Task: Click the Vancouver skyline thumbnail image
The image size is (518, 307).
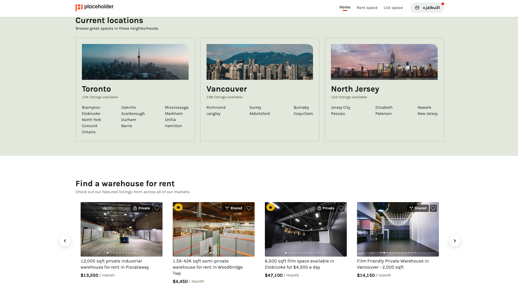Action: (x=260, y=62)
